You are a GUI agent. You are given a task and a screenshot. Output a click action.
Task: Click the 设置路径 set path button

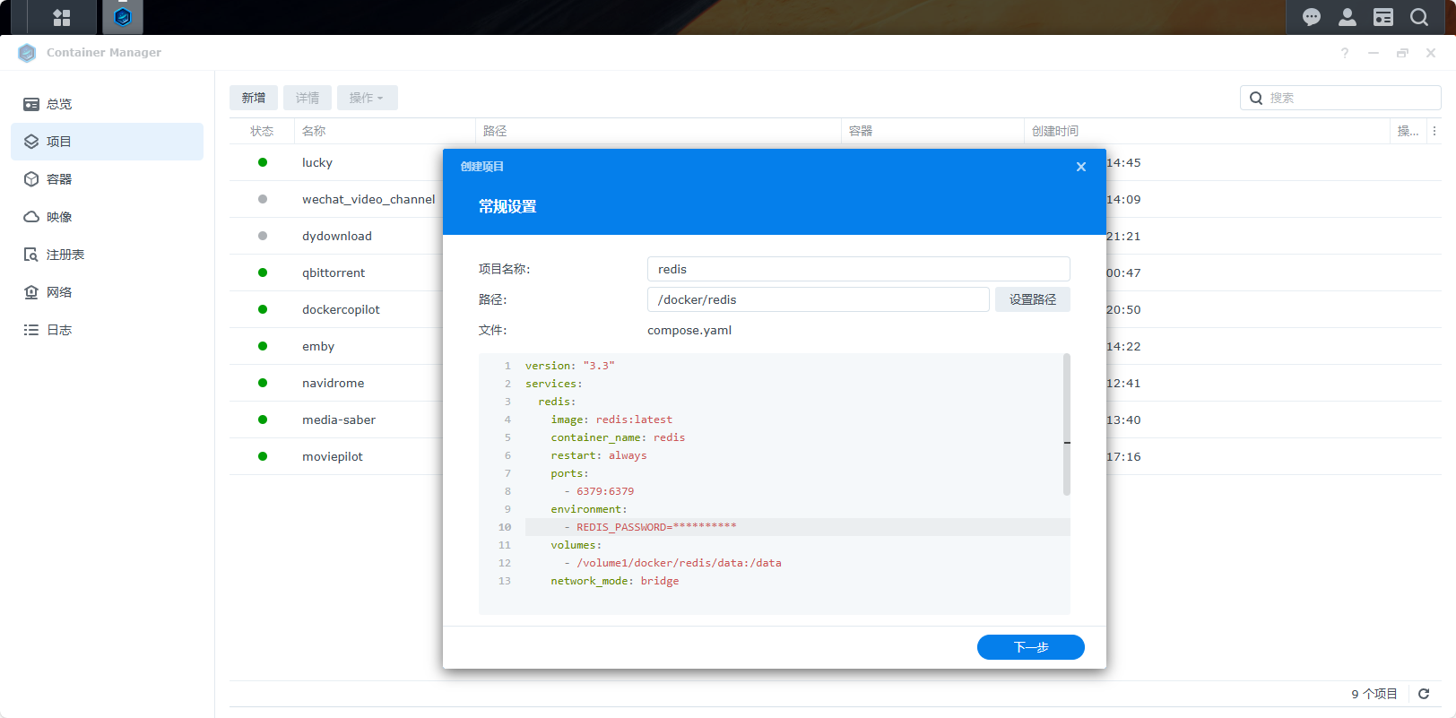click(1032, 299)
